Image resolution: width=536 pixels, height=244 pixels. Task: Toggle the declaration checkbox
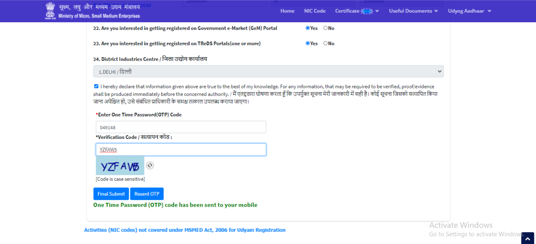click(96, 86)
